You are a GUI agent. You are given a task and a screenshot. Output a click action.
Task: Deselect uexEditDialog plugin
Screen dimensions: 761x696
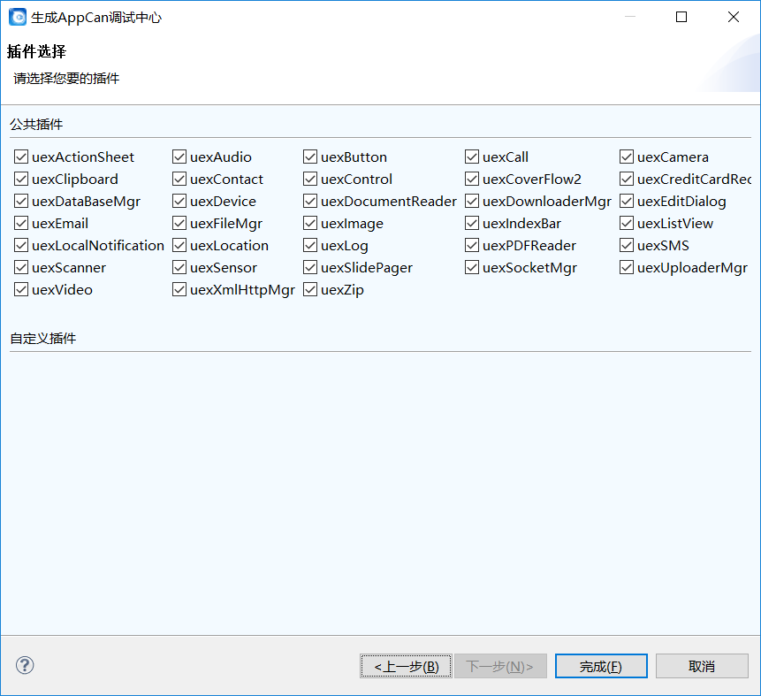(x=627, y=201)
